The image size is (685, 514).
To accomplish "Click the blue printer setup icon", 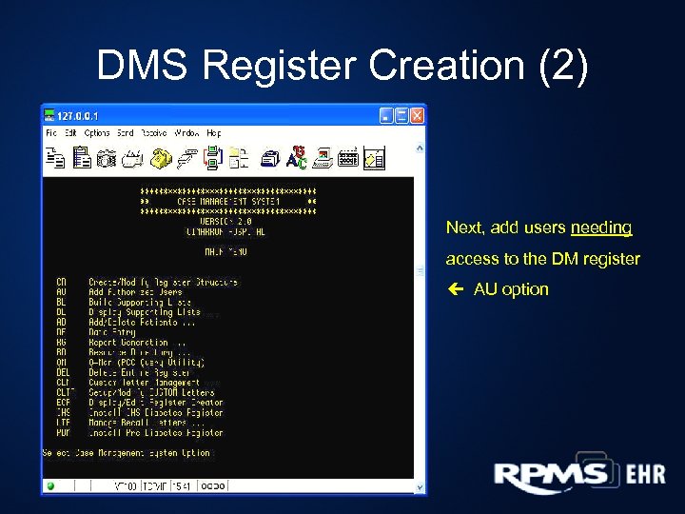I will pyautogui.click(x=270, y=159).
